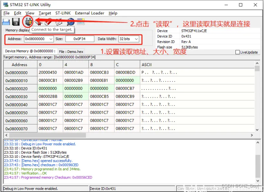This screenshot has height=192, width=264.
Task: Open the SWV viewer icon
Action: tap(81, 21)
